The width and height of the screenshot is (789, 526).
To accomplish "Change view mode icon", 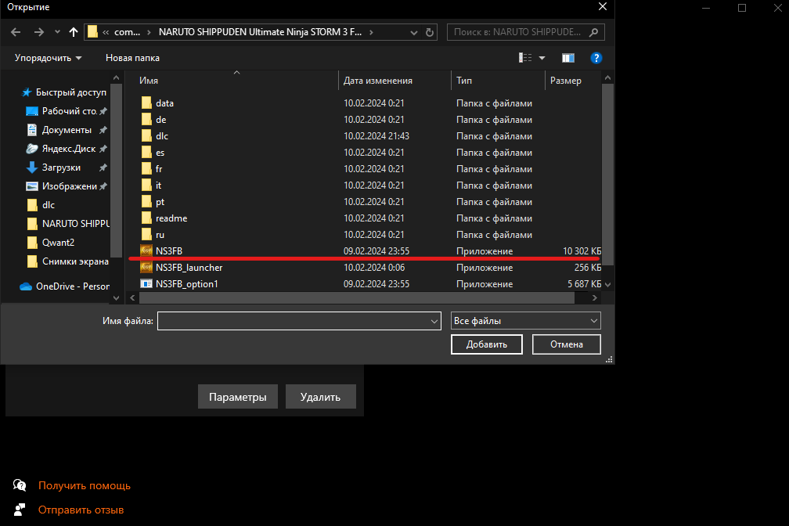I will coord(524,58).
